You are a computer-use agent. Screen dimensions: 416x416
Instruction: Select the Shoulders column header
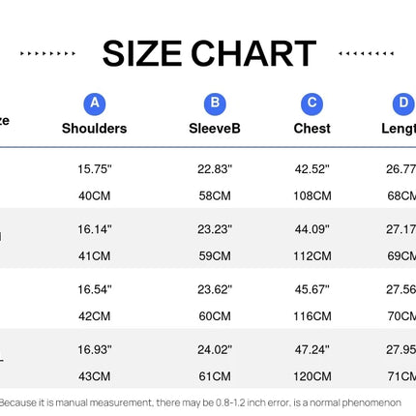point(95,129)
